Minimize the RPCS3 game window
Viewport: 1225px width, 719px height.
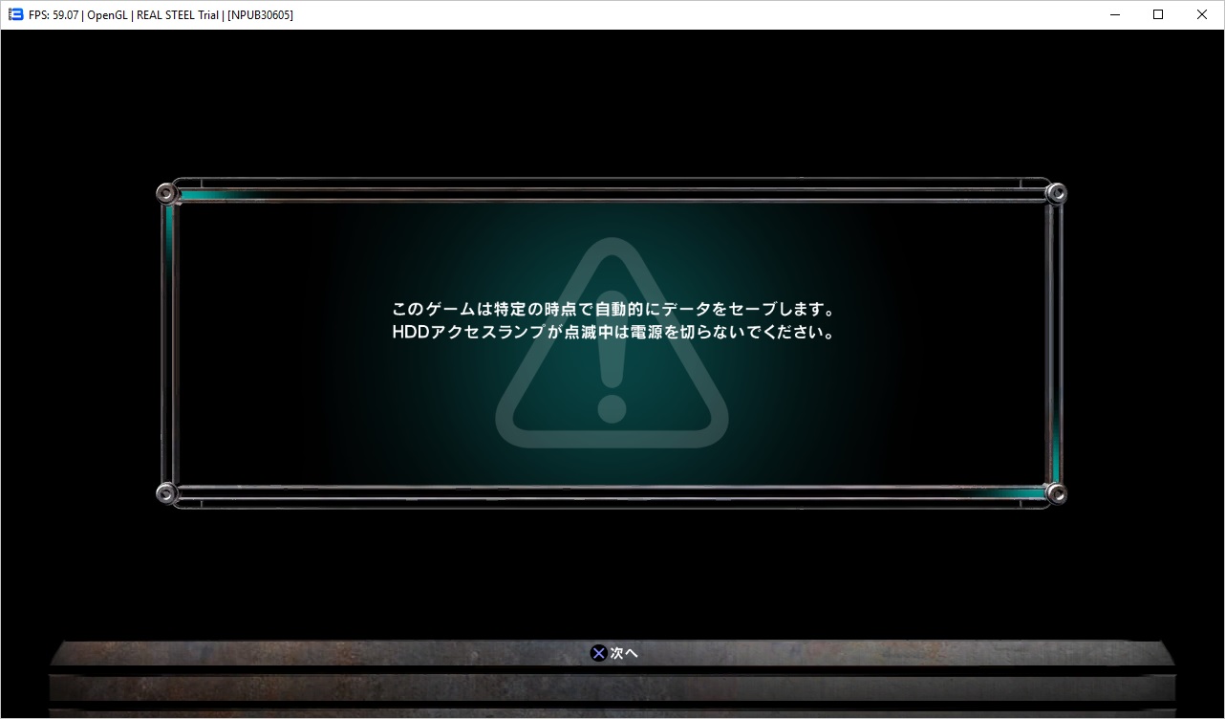[1114, 14]
